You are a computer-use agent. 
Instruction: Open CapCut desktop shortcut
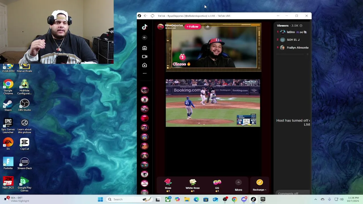(x=25, y=144)
